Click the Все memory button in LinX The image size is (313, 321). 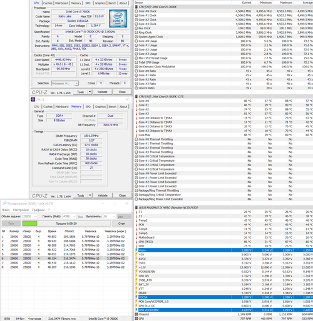click(x=81, y=217)
